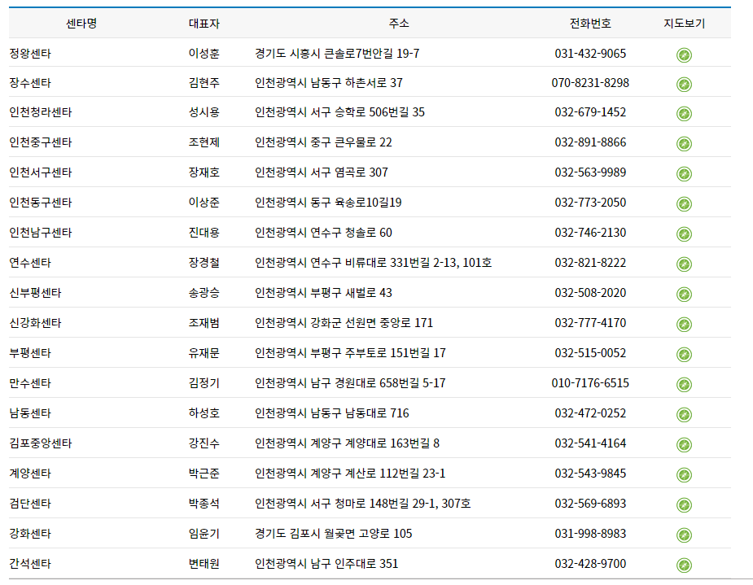Open map icon for 인천남구센타
753x585 pixels.
[x=684, y=234]
